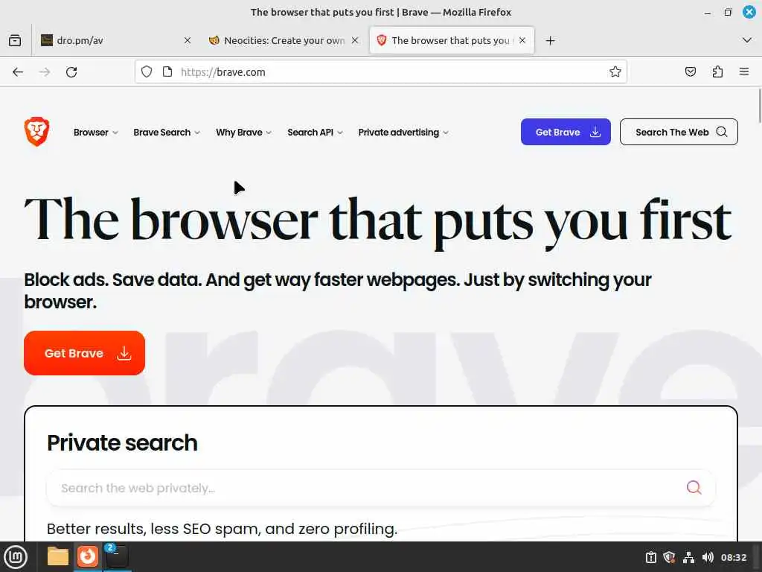
Task: Expand the Brave Search dropdown menu
Action: click(167, 133)
